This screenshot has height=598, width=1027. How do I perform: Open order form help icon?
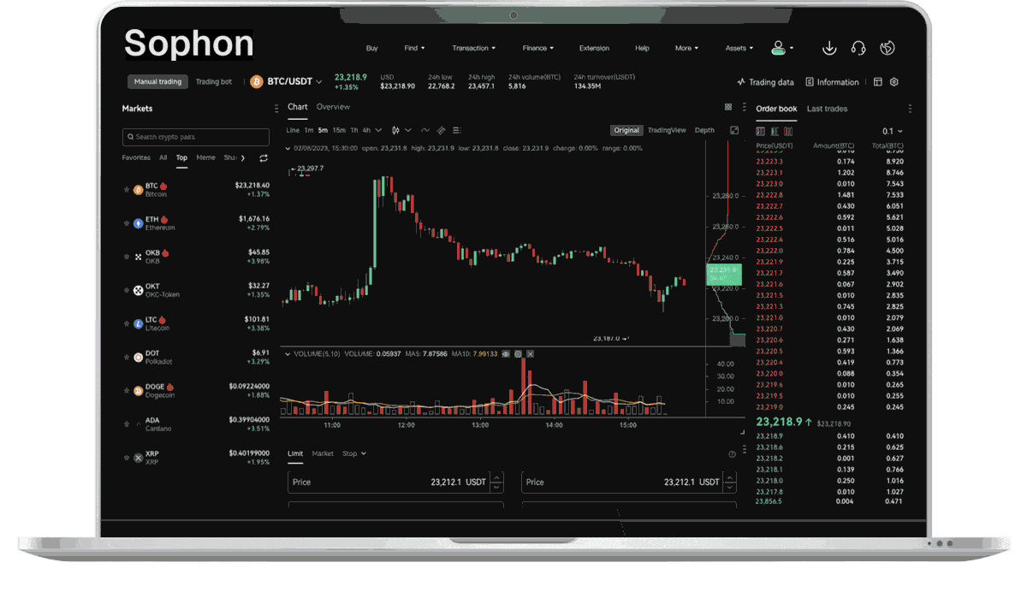coord(732,454)
